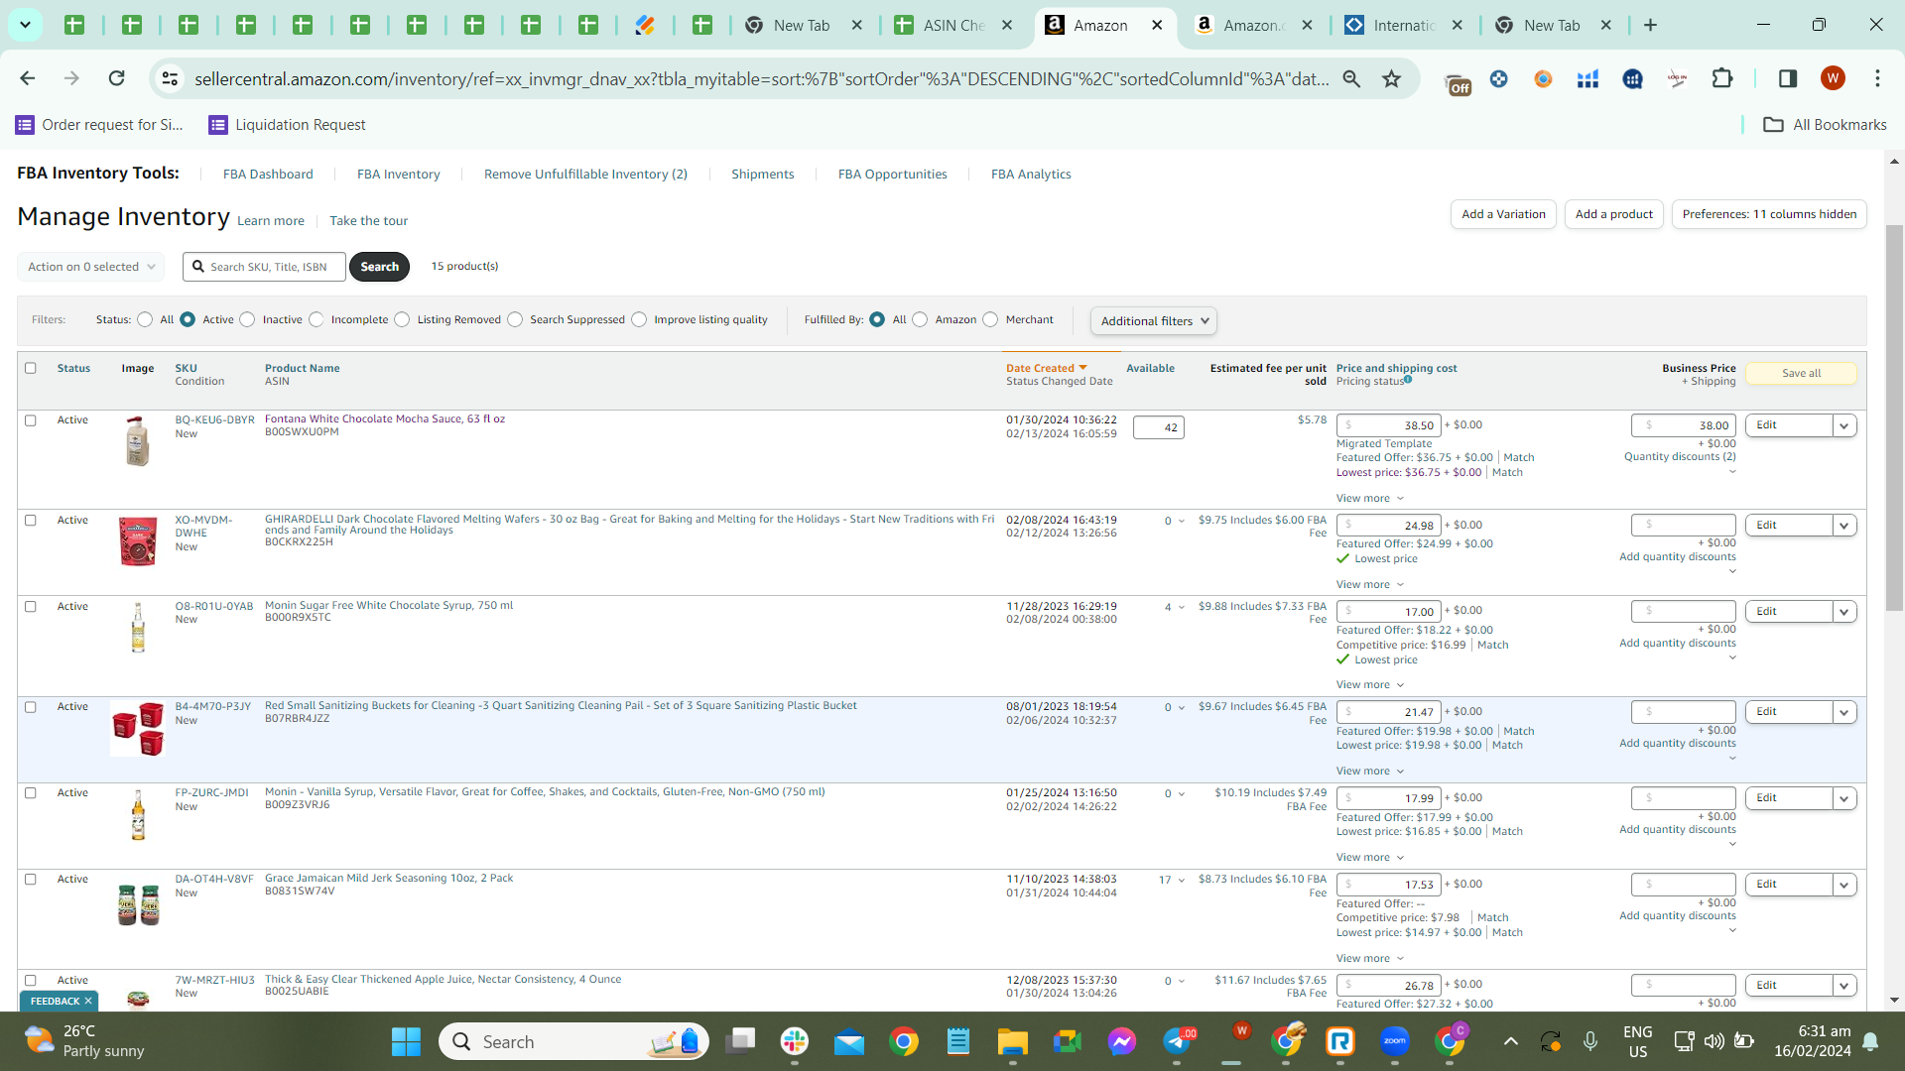
Task: Open FBA Analytics
Action: pos(1031,174)
